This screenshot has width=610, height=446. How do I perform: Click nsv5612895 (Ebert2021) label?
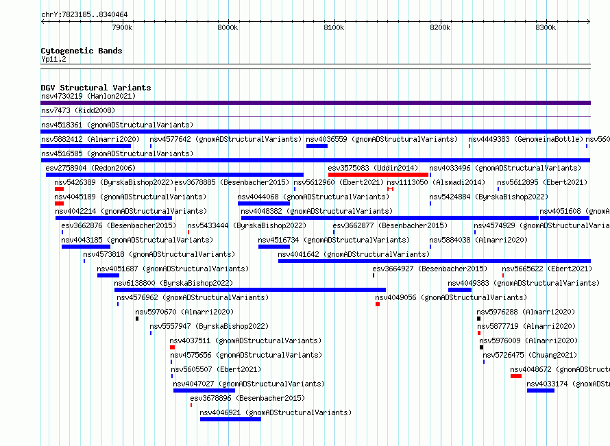(x=542, y=182)
